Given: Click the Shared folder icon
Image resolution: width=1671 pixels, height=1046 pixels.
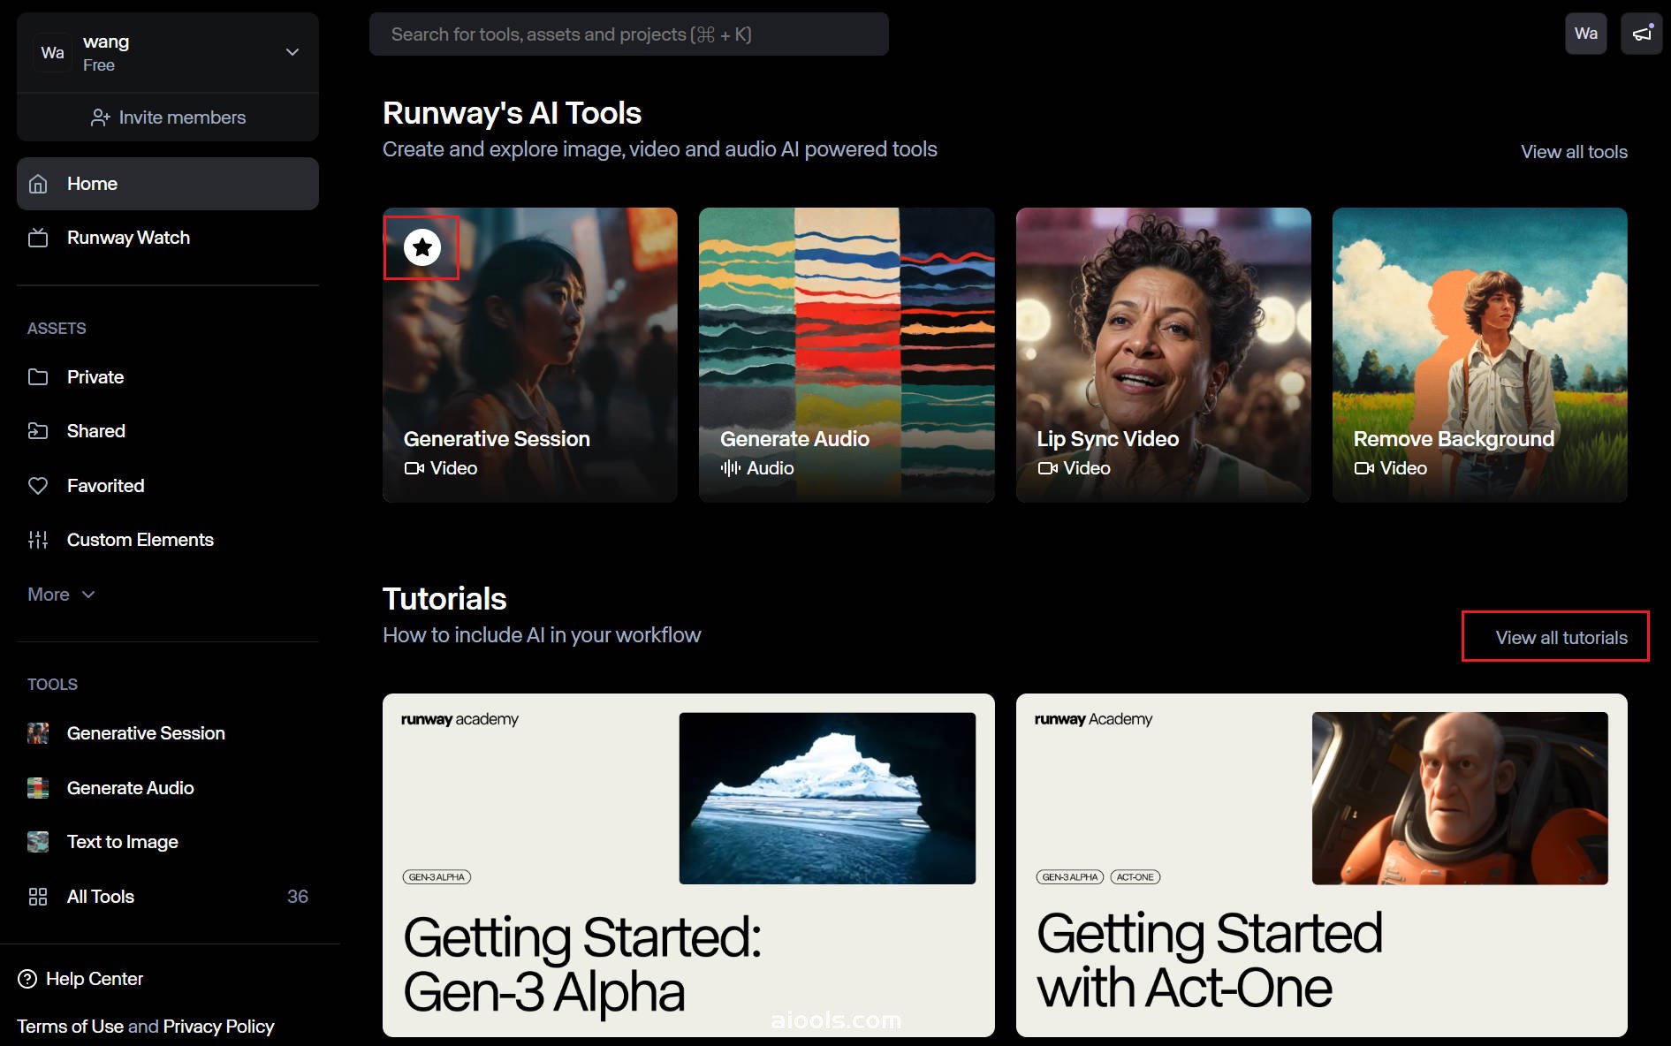Looking at the screenshot, I should (38, 431).
